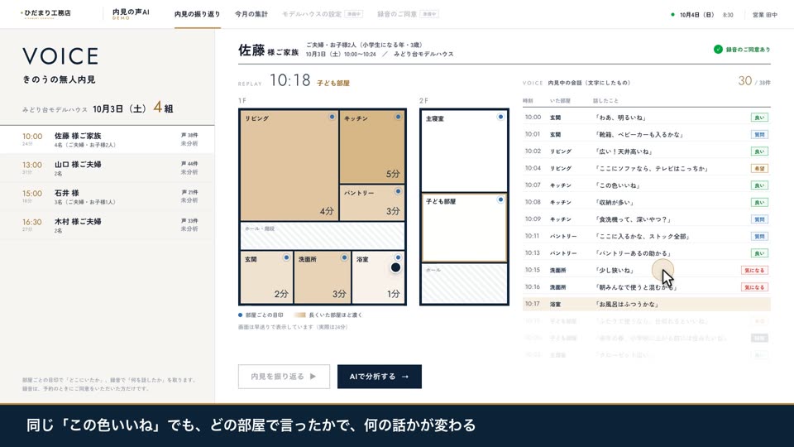Select the 16:30 木村 様ご夫婦 visit
Viewport: 794px width, 447px height.
click(x=108, y=225)
